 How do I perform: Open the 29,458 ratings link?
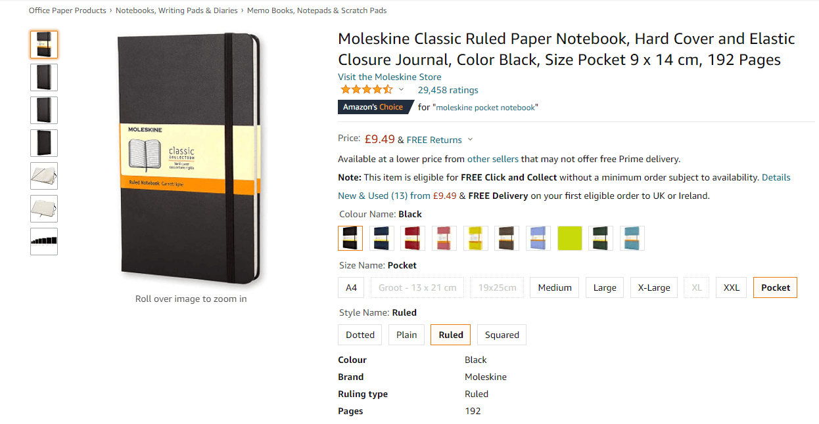[448, 90]
